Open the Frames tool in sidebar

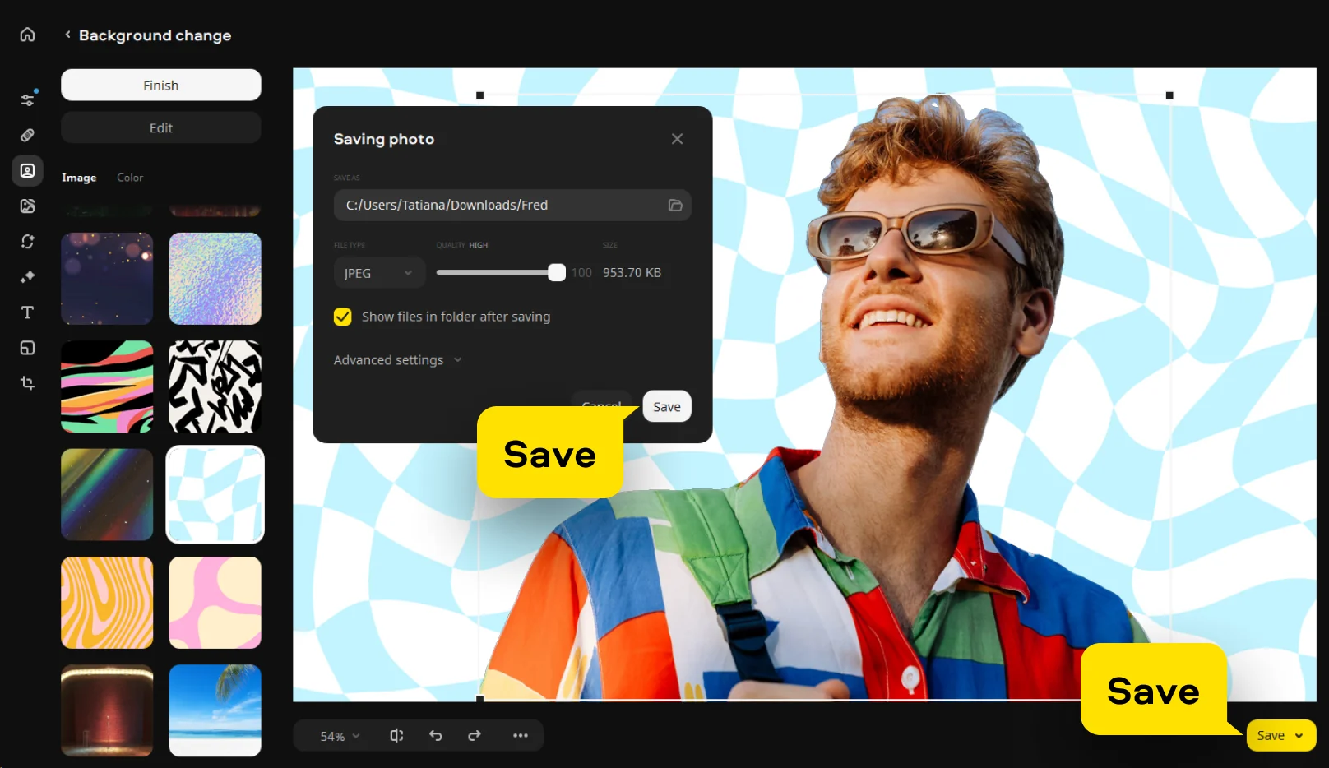27,348
